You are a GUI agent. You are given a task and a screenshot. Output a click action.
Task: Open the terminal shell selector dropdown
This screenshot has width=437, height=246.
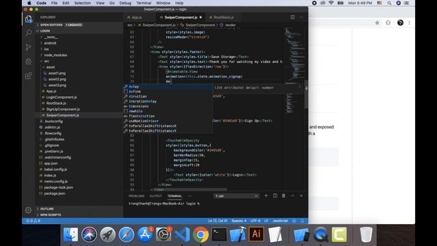236,196
